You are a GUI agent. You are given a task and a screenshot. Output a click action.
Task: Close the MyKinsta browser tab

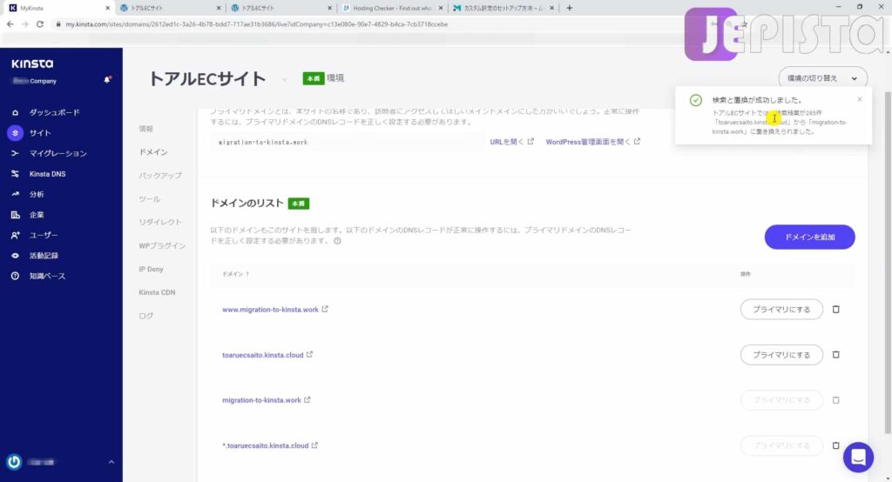(107, 8)
